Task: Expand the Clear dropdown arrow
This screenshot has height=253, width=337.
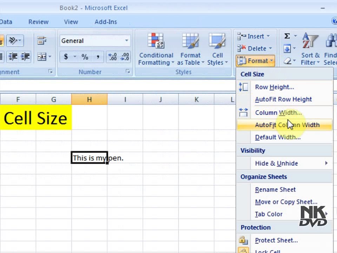Action: pyautogui.click(x=295, y=61)
